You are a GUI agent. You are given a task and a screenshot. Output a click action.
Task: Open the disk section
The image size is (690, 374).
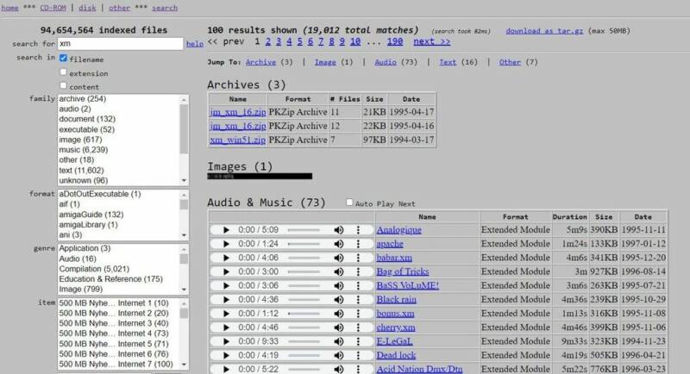[87, 8]
